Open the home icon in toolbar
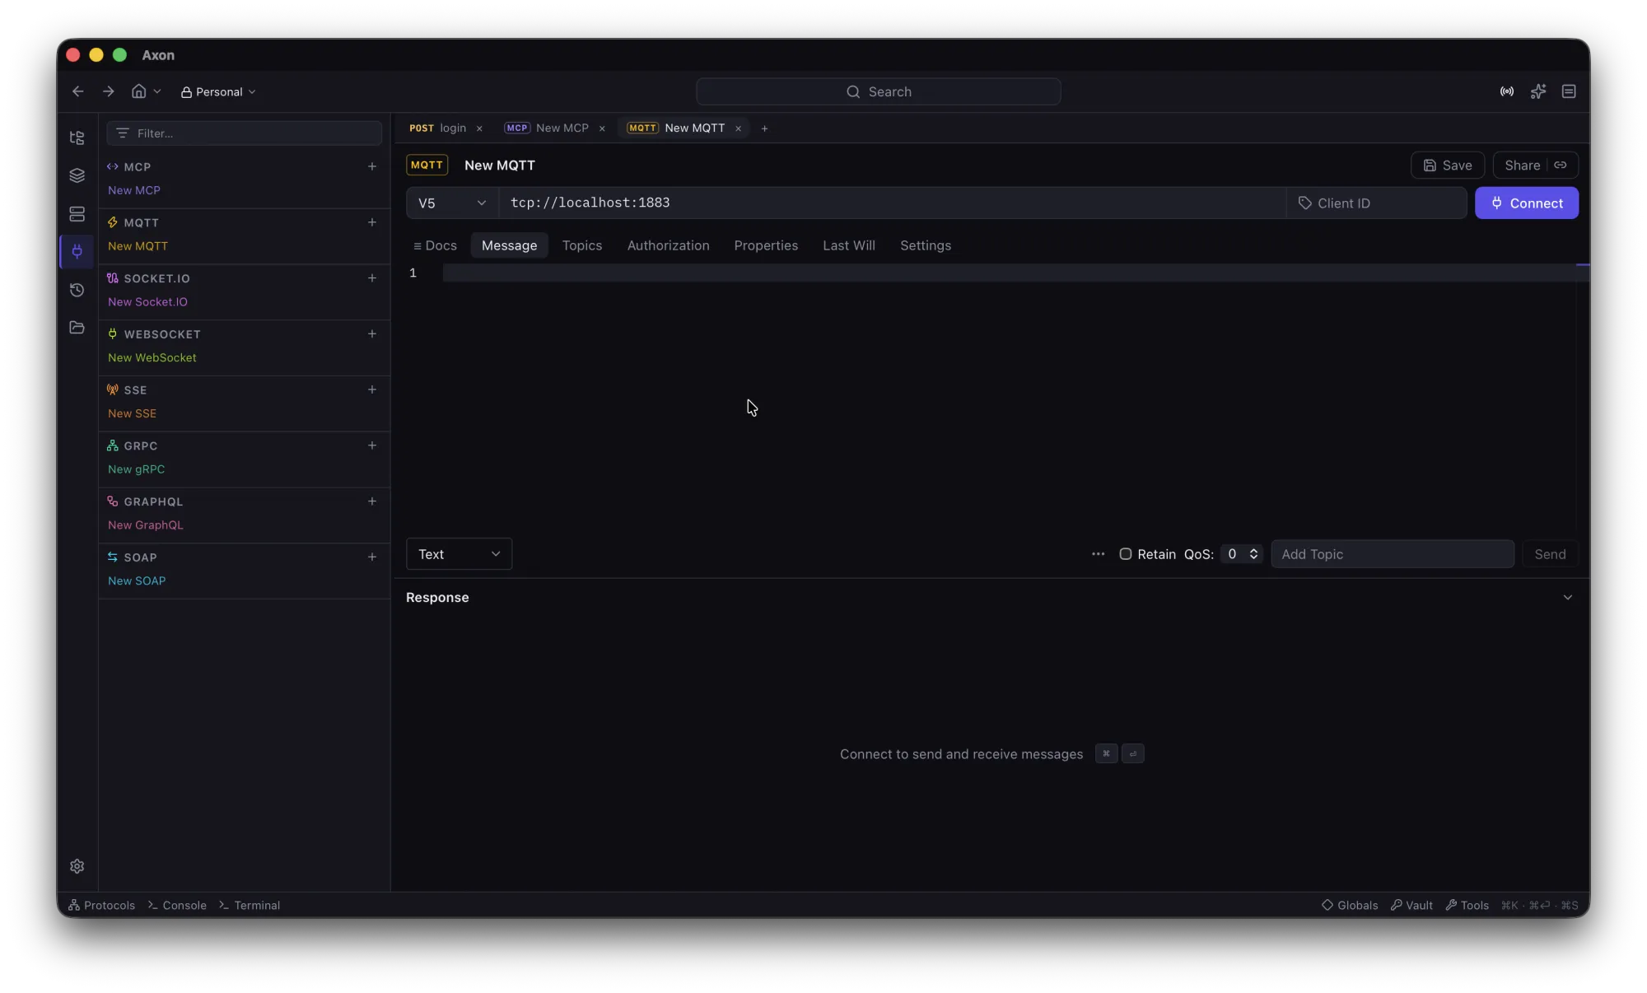Image resolution: width=1647 pixels, height=993 pixels. click(x=138, y=91)
